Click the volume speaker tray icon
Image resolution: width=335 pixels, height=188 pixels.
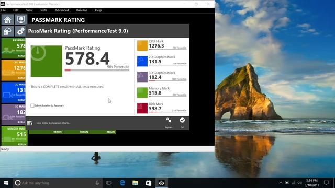[300, 183]
